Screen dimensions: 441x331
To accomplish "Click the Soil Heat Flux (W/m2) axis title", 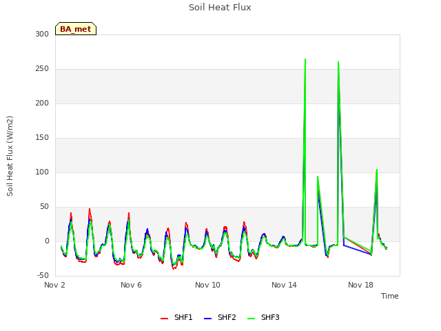I will 10,156.
